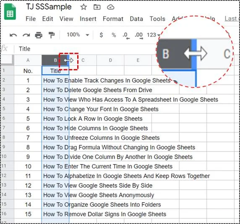Open print via printer icon
Image resolution: width=240 pixels, height=224 pixels.
[39, 35]
